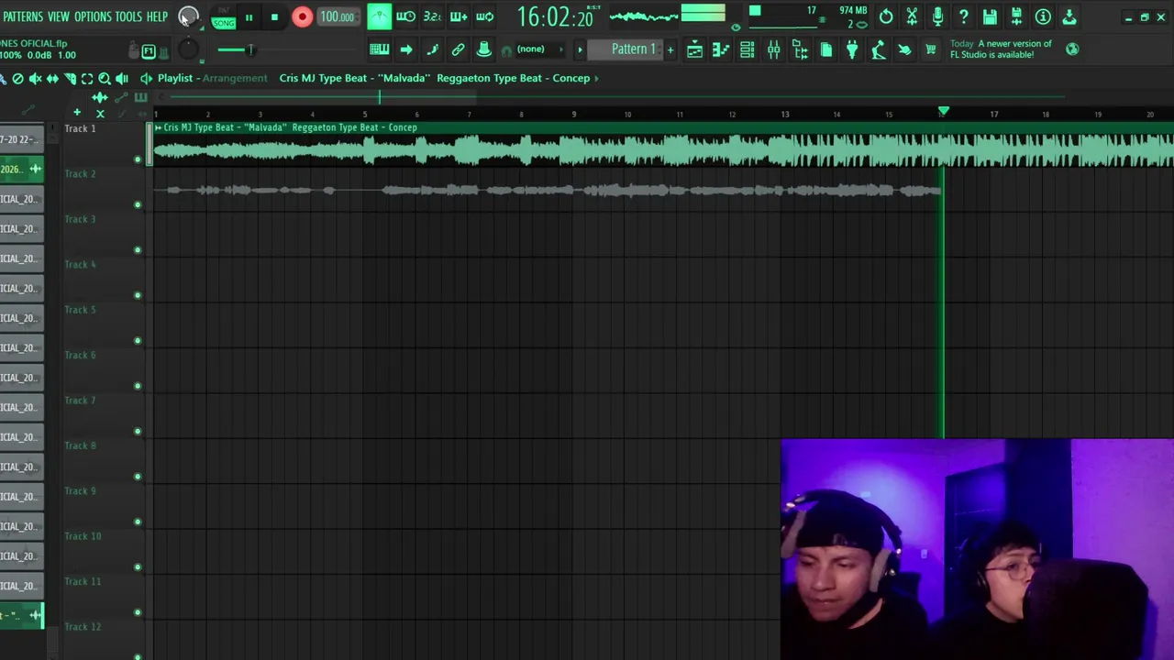The height and width of the screenshot is (660, 1174).
Task: Select the playlist mute tool
Action: 35,79
